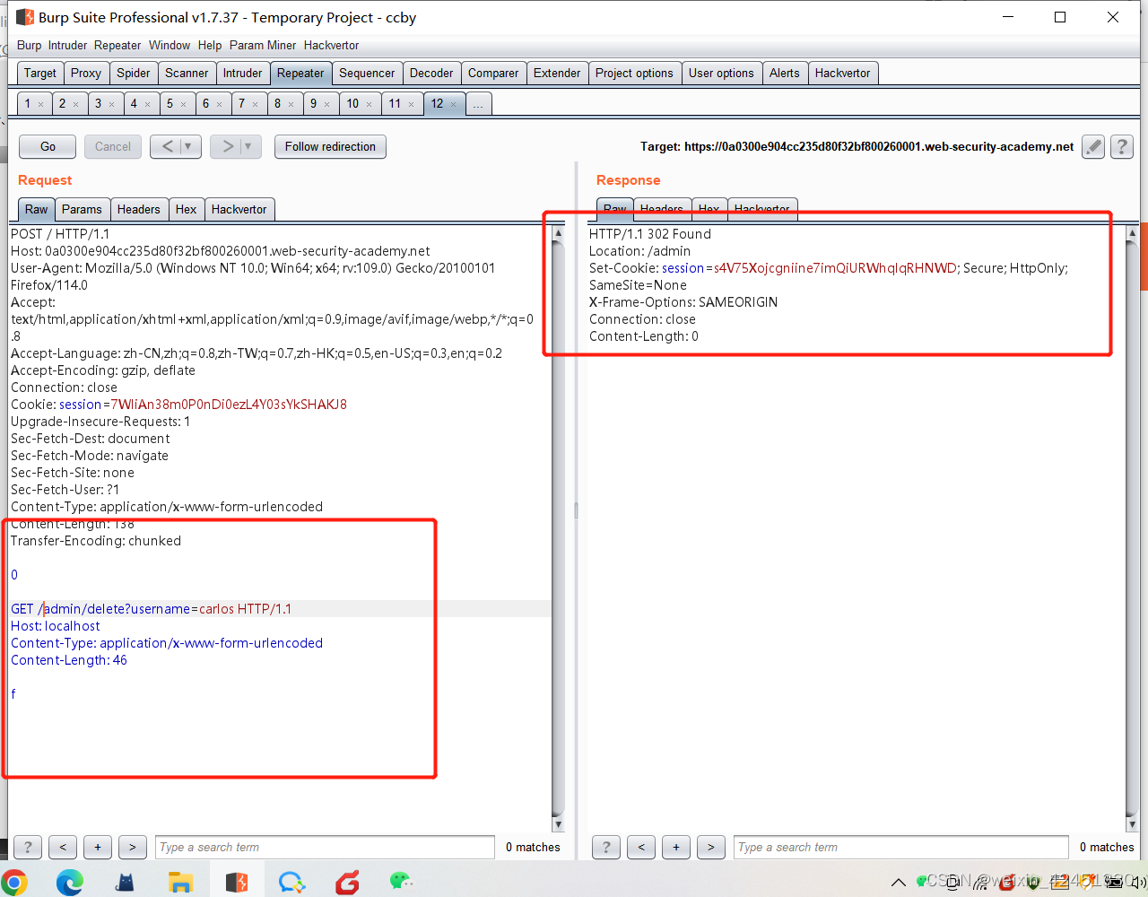
Task: Click request search plus options button
Action: tap(98, 847)
